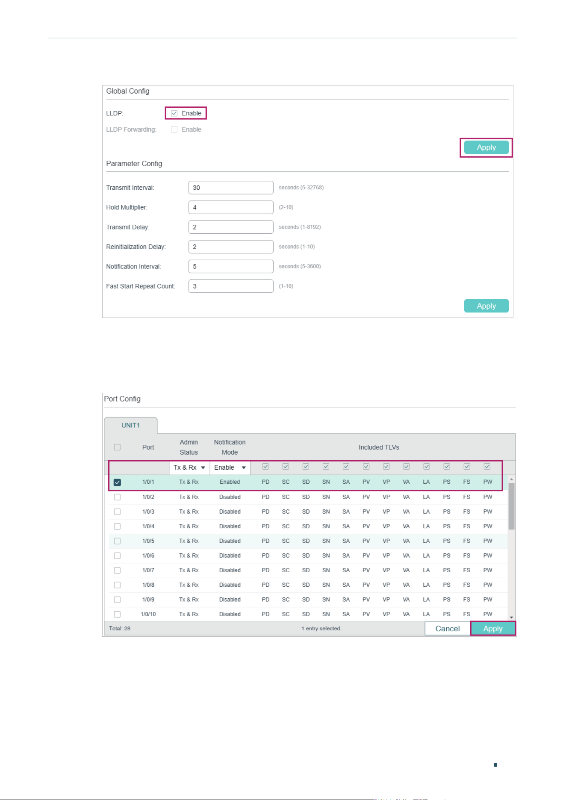Screen dimensions: 566x800
Task: Toggle the SN TLV checkbox in filter row
Action: pos(326,467)
